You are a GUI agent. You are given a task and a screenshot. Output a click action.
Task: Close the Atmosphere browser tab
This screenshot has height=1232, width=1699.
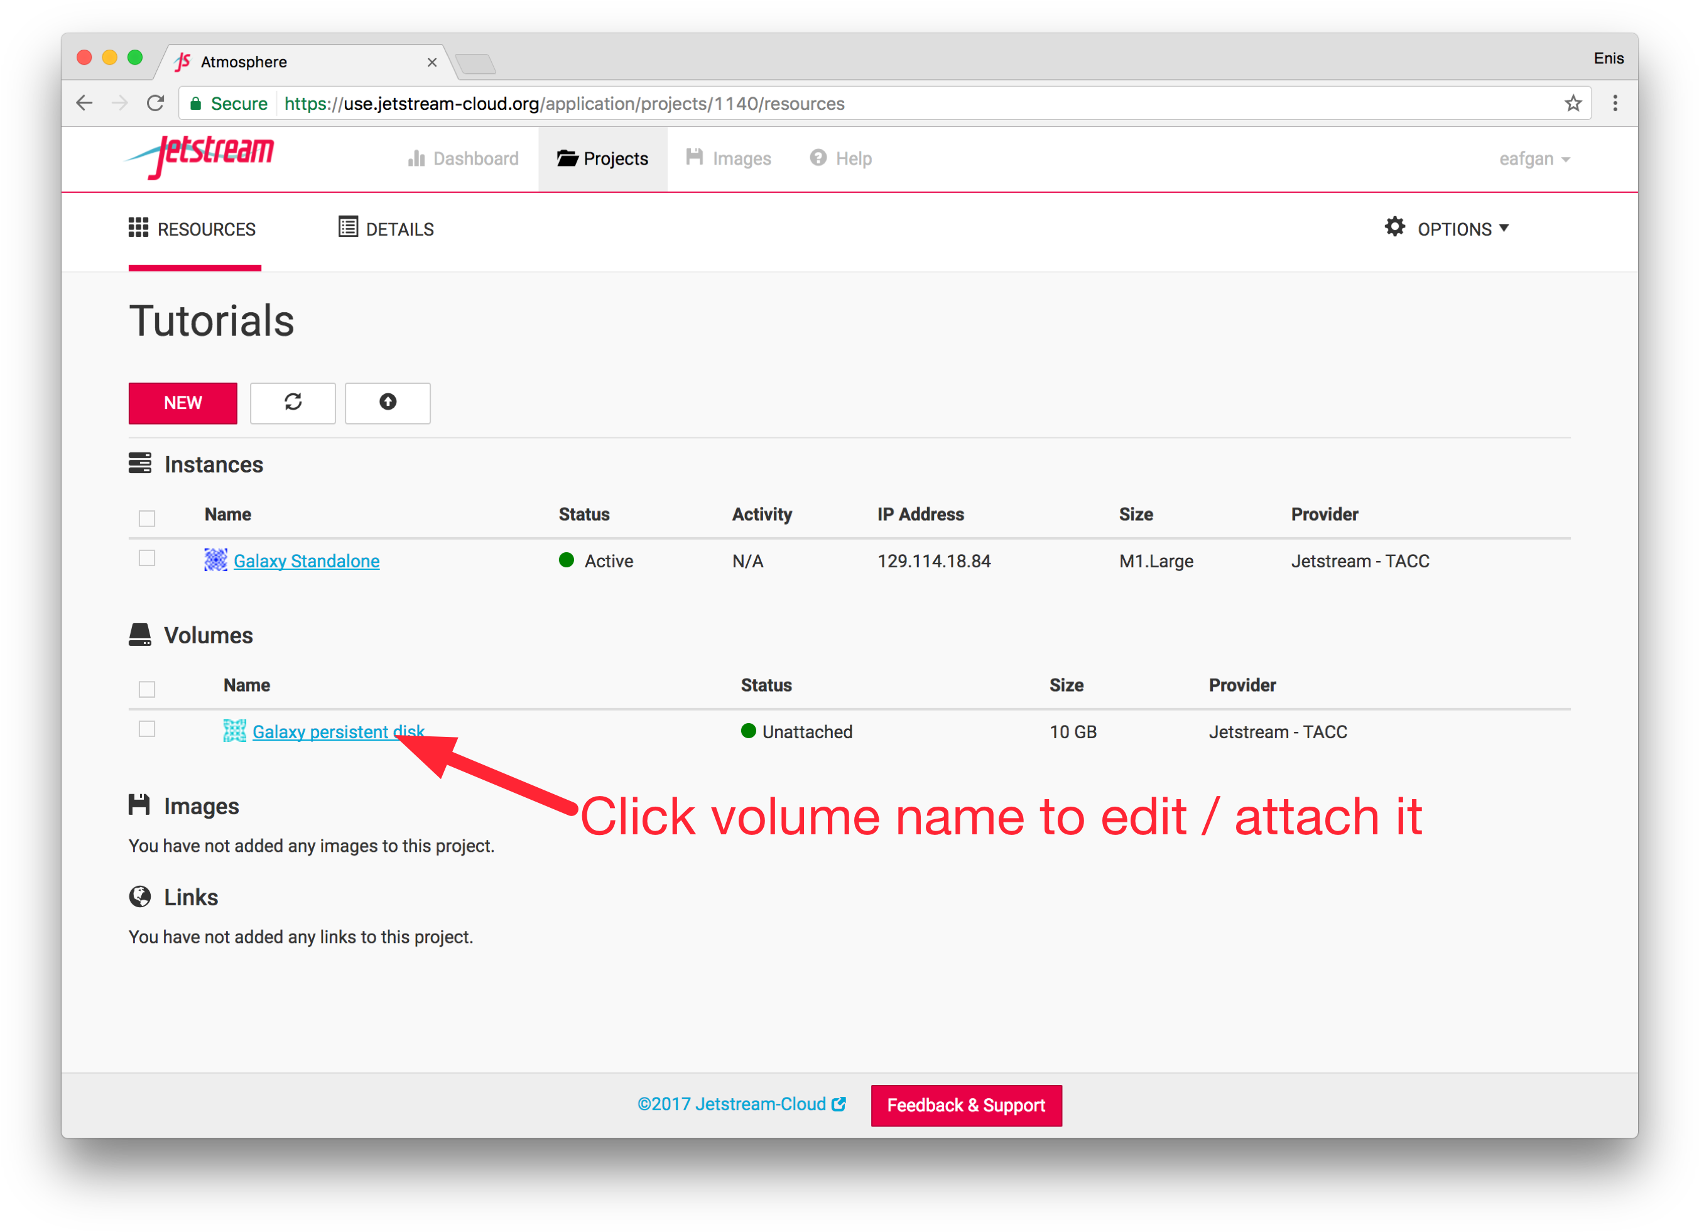click(432, 62)
